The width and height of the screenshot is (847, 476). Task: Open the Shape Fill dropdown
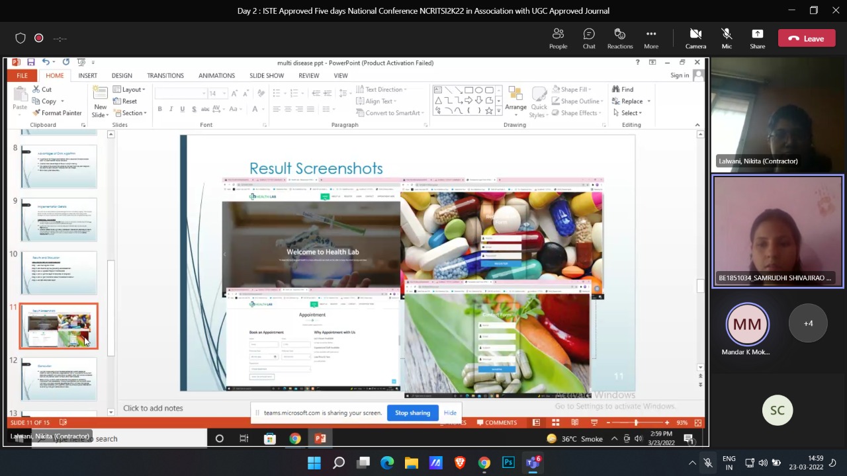click(x=571, y=89)
